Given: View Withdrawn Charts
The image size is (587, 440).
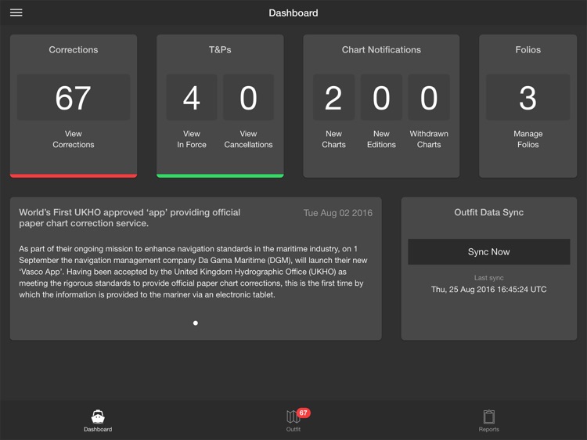Looking at the screenshot, I should [429, 139].
